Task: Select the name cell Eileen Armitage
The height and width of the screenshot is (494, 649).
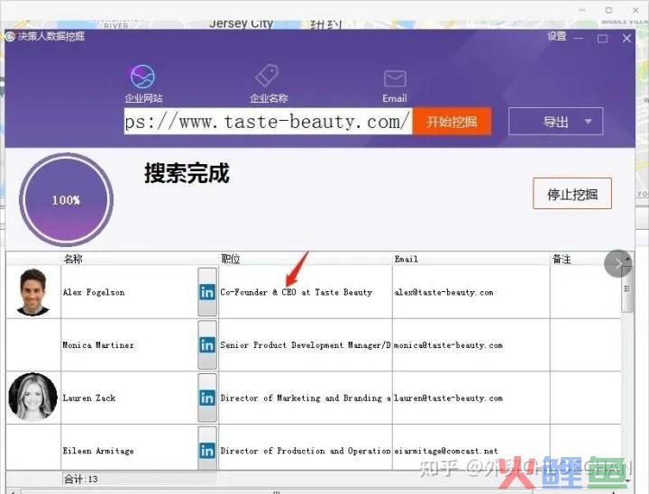Action: (x=129, y=448)
